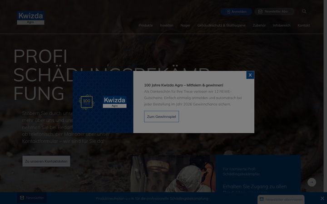Image resolution: width=327 pixels, height=204 pixels.
Task: Open Gebäudeschutz & Stallhygiene menu
Action: (221, 25)
